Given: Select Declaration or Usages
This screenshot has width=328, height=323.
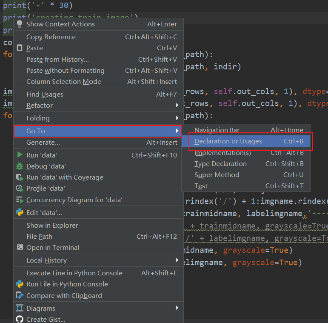Looking at the screenshot, I should pos(246,141).
